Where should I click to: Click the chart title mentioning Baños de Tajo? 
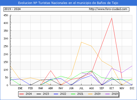(68, 3)
